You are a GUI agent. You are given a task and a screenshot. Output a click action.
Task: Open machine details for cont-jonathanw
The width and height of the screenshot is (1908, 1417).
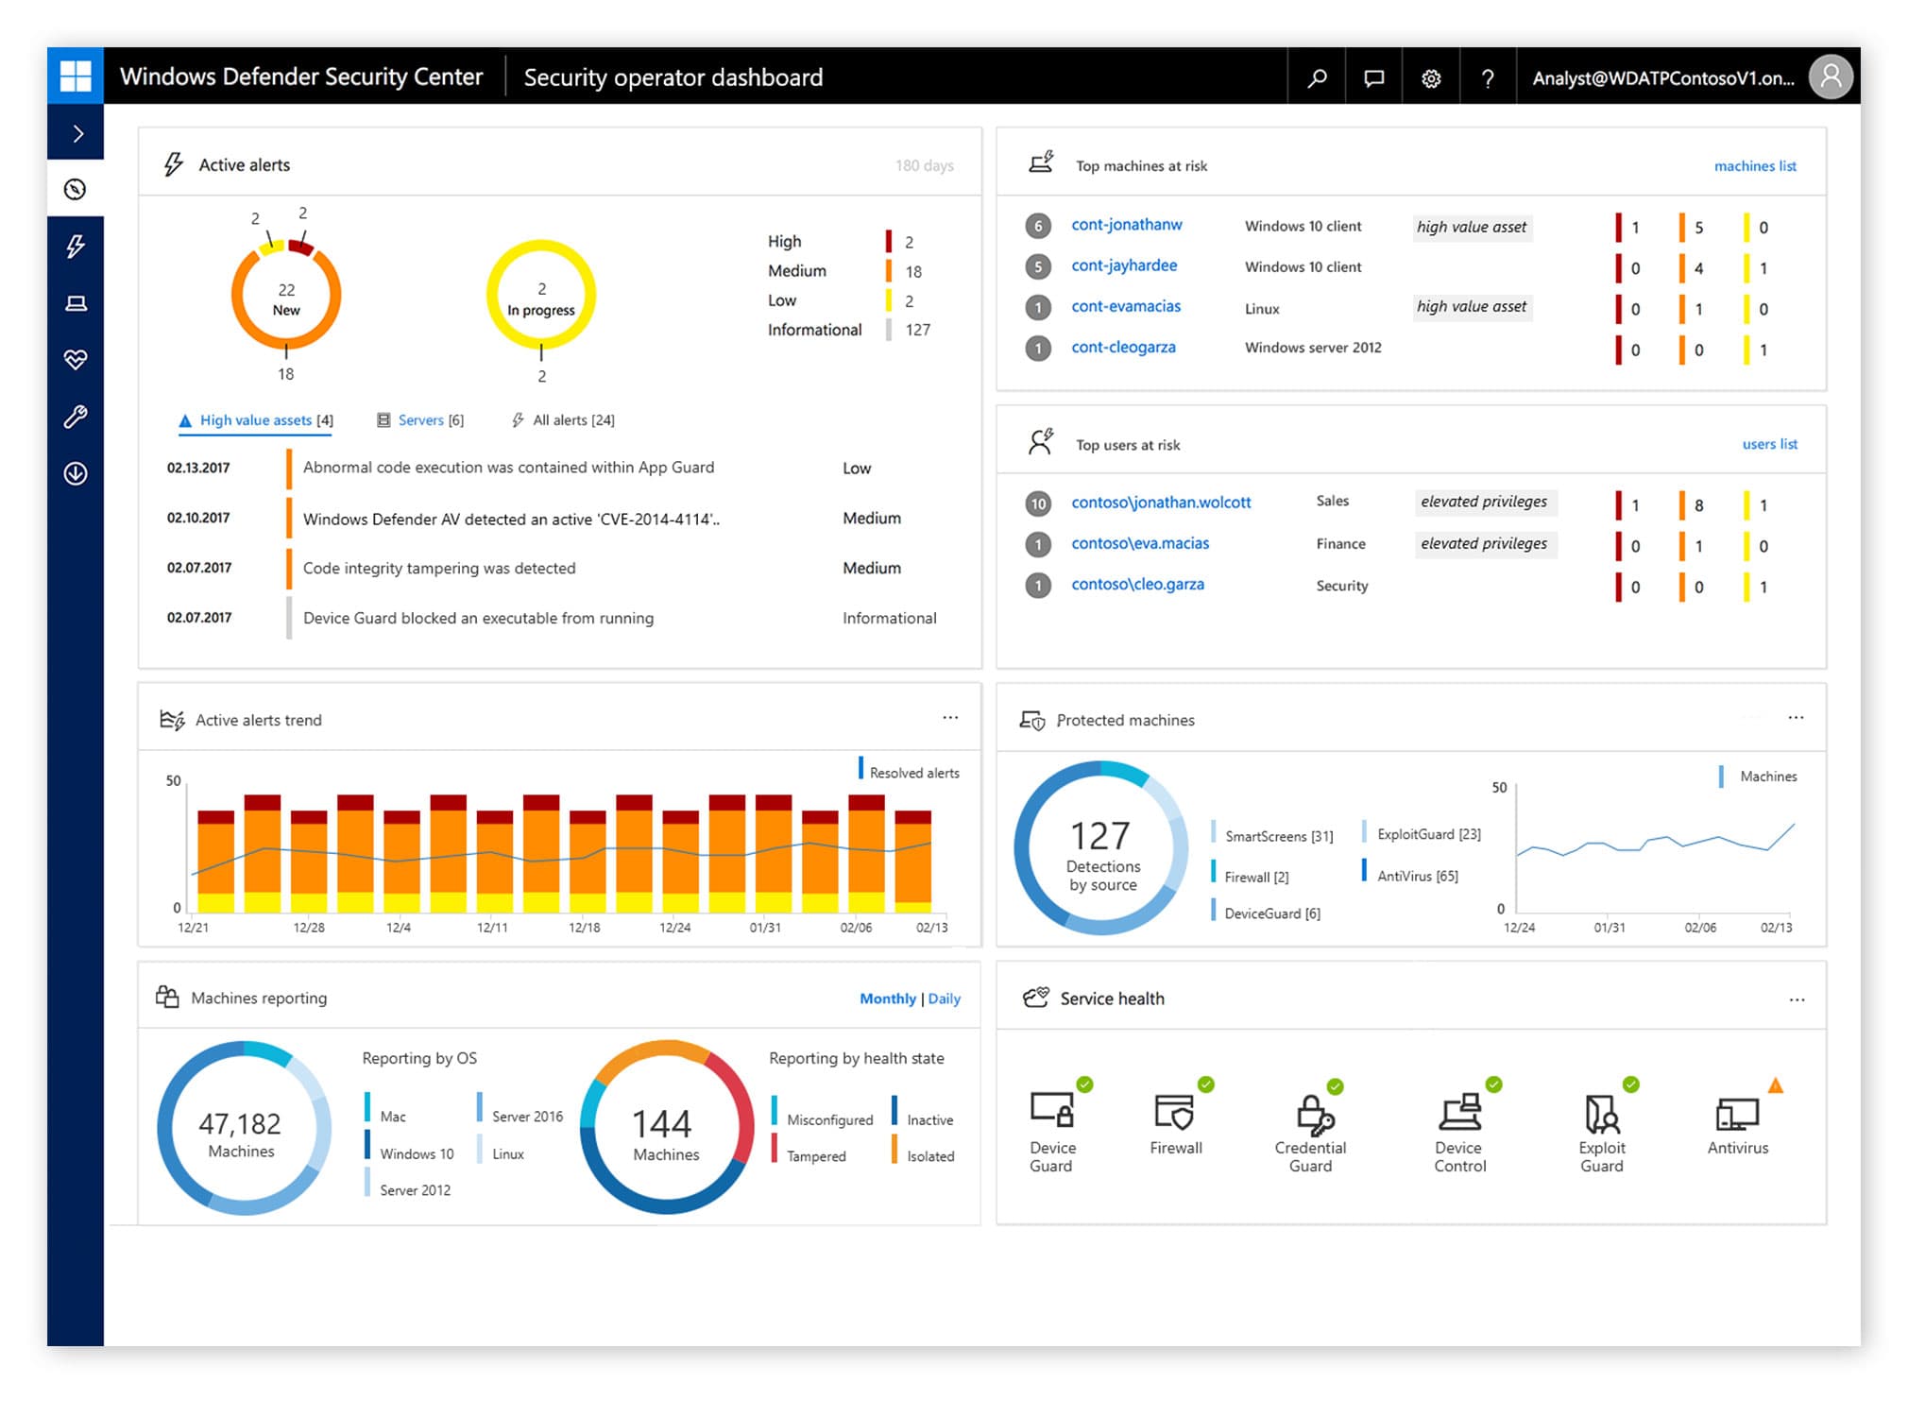(1126, 224)
